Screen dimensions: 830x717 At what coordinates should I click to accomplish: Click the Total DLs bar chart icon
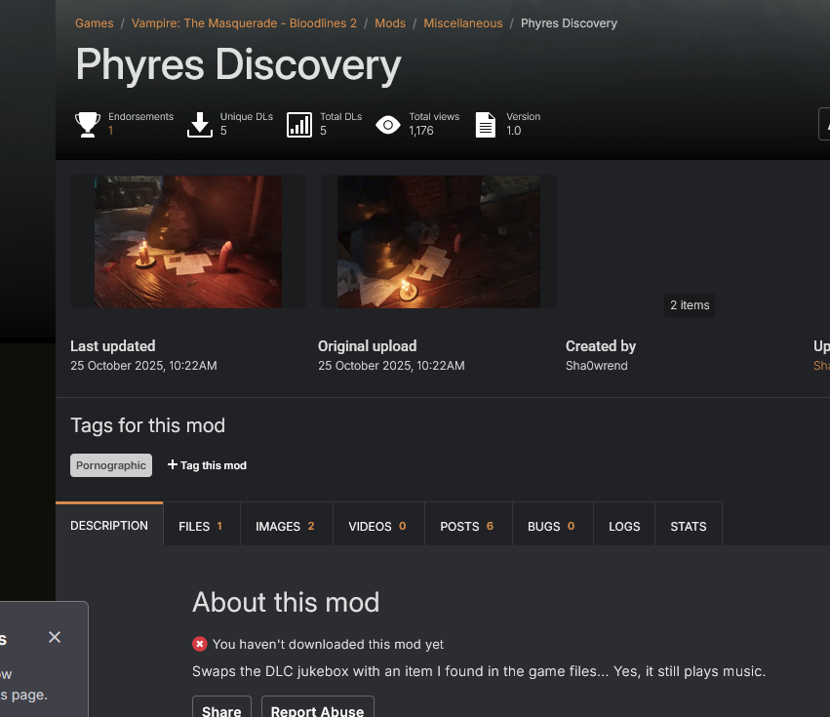[299, 125]
